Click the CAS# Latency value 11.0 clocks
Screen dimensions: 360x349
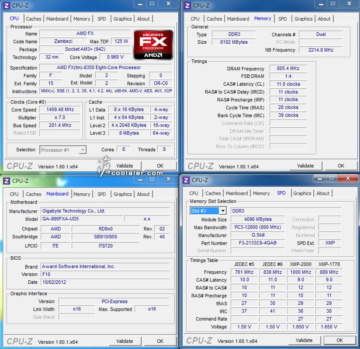pos(288,84)
